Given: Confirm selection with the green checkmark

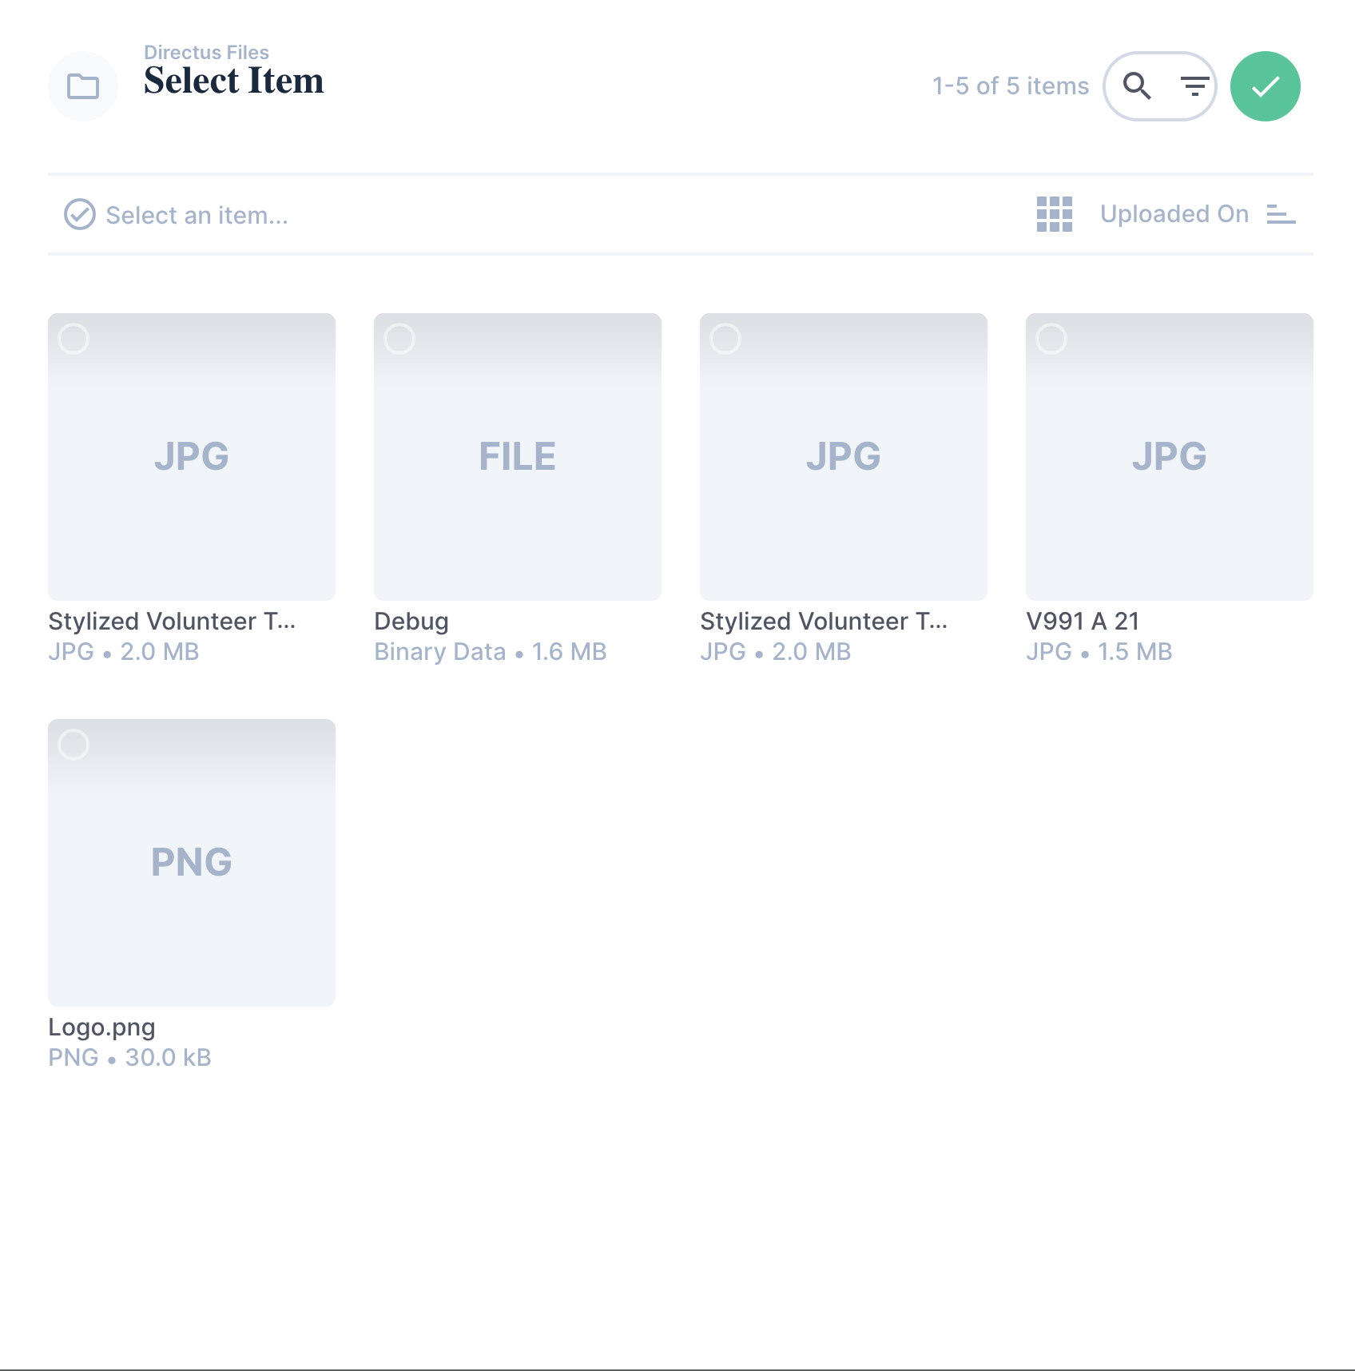Looking at the screenshot, I should (x=1265, y=85).
